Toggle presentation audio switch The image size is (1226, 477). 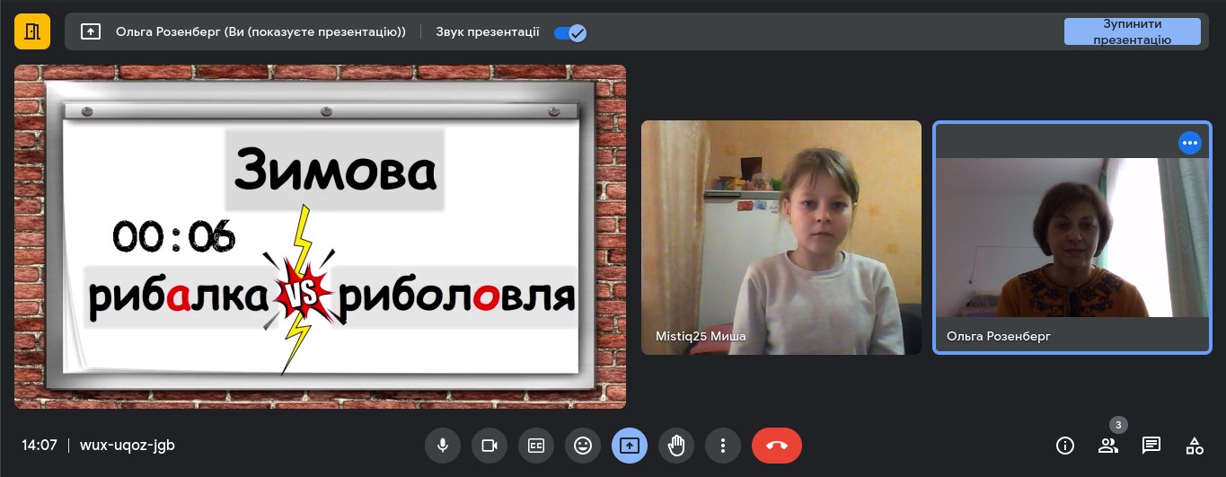(x=569, y=32)
